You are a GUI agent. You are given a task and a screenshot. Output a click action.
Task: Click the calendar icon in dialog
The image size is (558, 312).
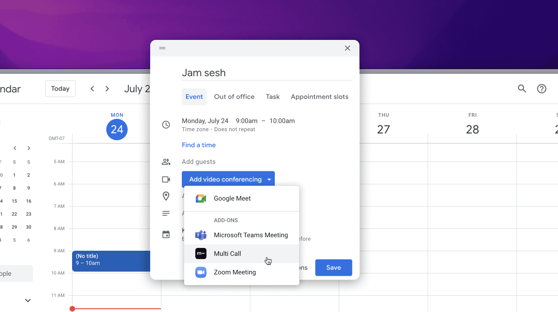point(166,234)
